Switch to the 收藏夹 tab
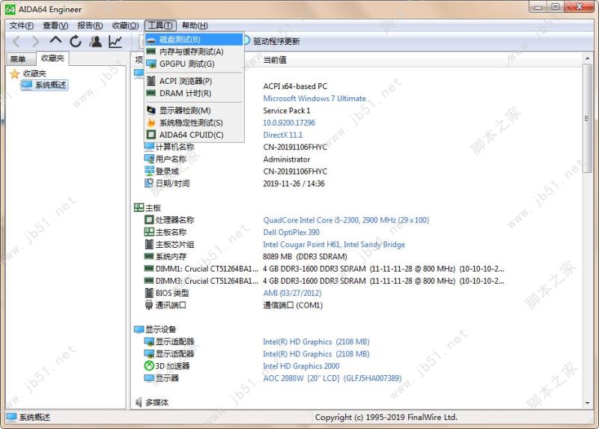Viewport: 599px width, 429px height. pyautogui.click(x=52, y=58)
